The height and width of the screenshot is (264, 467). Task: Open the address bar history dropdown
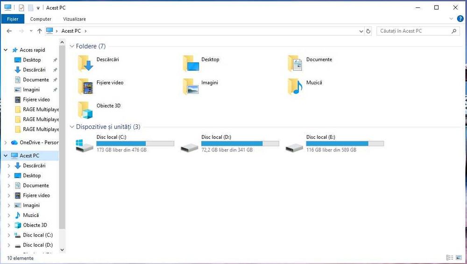361,31
